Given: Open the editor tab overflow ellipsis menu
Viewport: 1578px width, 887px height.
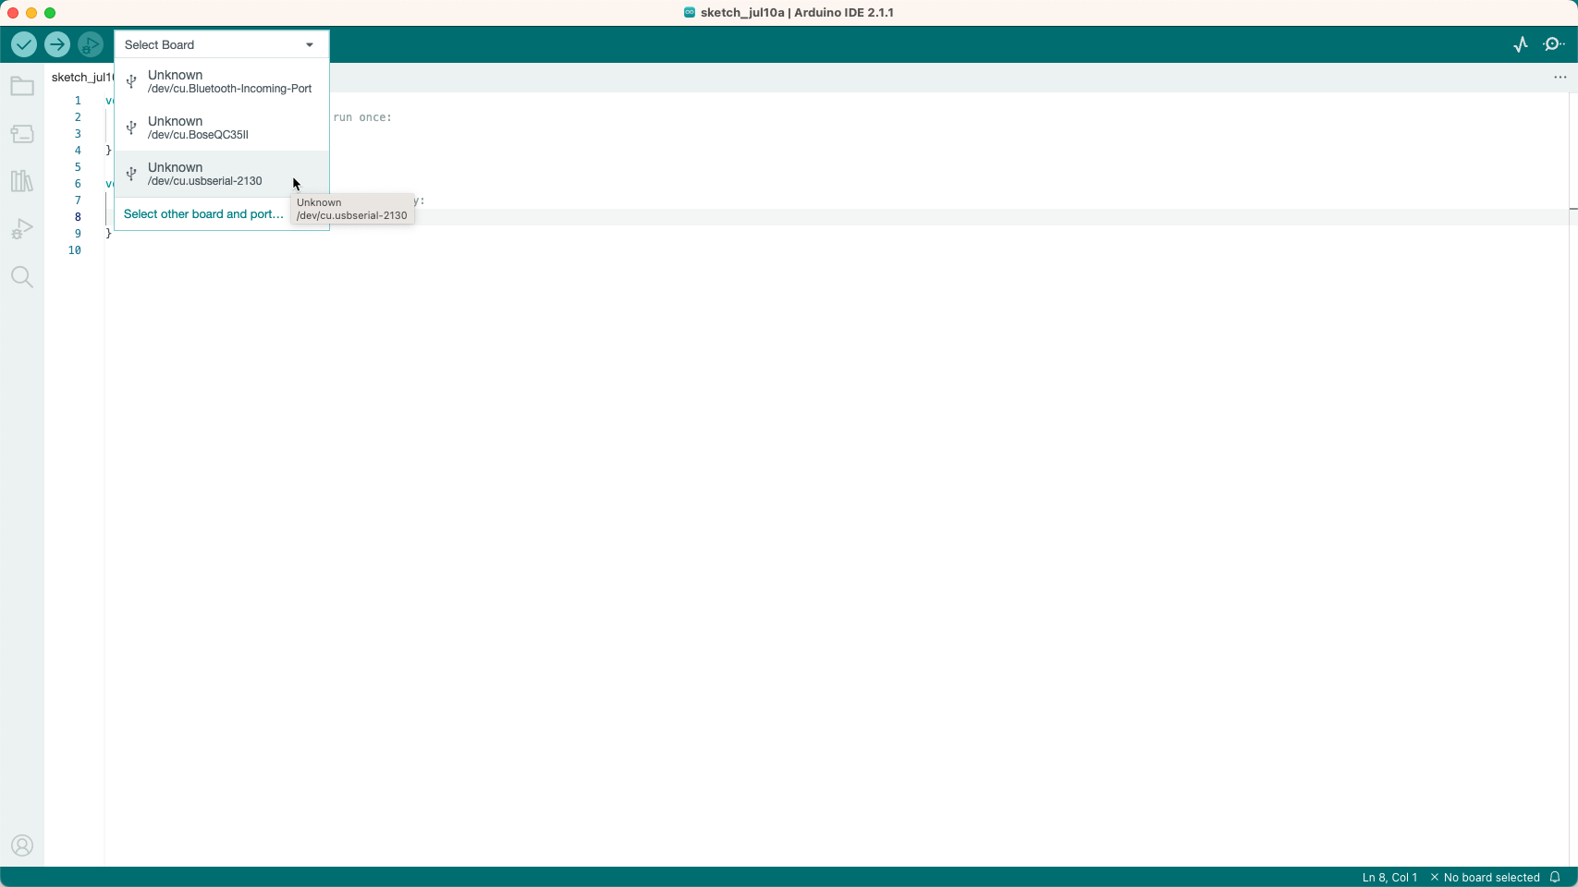Looking at the screenshot, I should pos(1560,78).
